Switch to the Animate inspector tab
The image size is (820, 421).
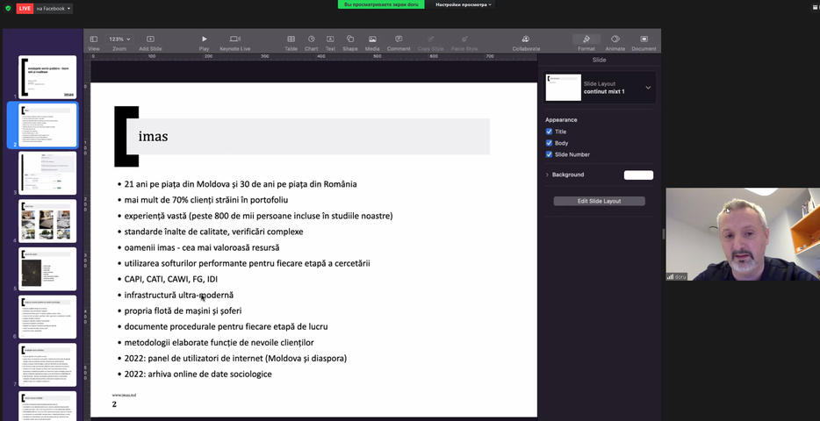615,39
